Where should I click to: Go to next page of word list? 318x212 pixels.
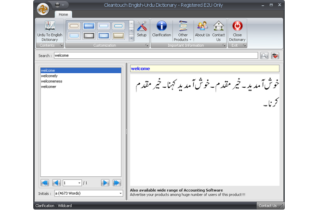pos(105,183)
